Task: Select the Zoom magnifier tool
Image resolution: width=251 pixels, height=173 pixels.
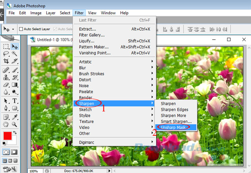Action: [x=15, y=124]
